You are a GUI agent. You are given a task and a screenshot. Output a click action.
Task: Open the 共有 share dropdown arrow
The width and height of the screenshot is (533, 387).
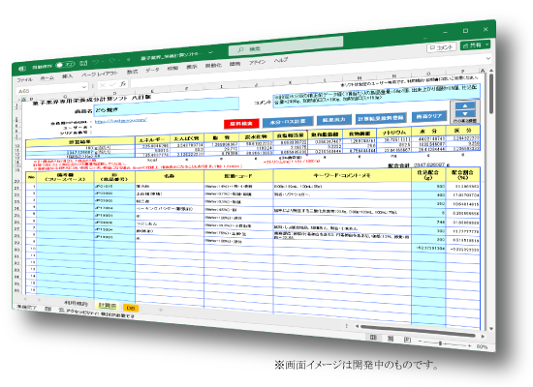click(486, 45)
